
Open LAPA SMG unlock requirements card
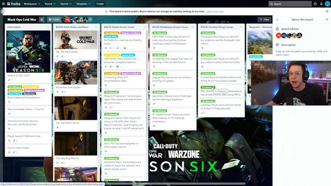tap(173, 40)
